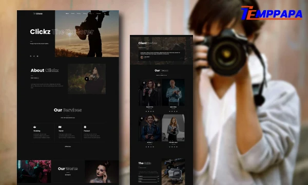Open the Product service card title
The image size is (308, 185).
point(87,131)
